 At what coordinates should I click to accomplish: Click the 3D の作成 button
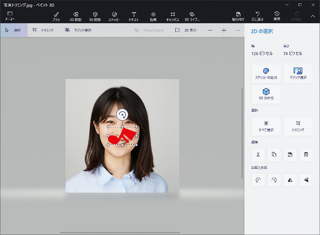266,94
